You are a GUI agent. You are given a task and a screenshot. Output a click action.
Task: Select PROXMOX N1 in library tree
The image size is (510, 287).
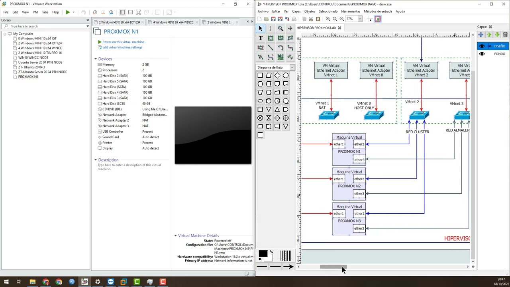28,77
